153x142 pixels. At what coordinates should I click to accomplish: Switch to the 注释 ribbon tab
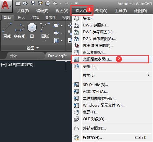[x=35, y=18]
